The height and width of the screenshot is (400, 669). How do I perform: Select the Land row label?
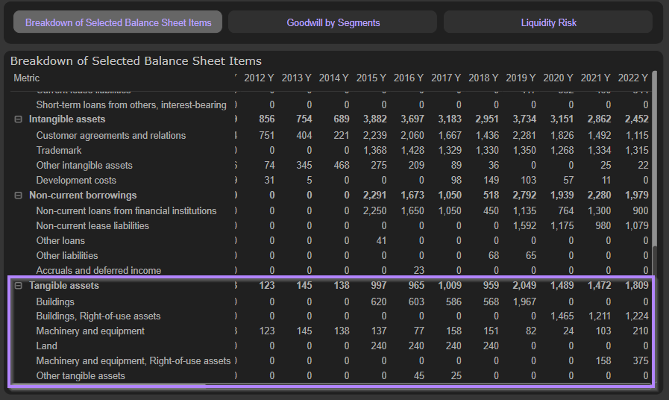(46, 346)
